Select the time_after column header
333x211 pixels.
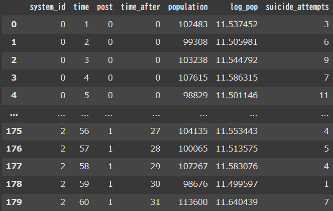(140, 8)
